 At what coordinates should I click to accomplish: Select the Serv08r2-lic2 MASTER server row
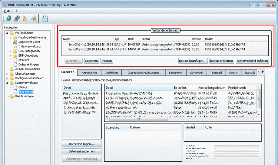tap(165, 49)
